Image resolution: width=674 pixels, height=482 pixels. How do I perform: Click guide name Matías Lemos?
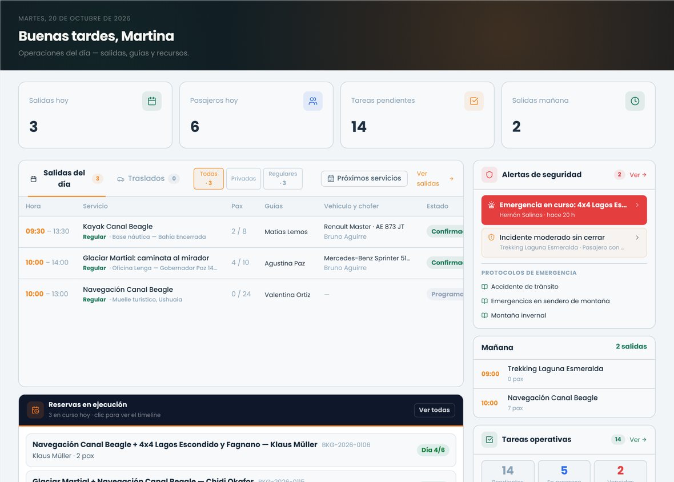point(286,232)
